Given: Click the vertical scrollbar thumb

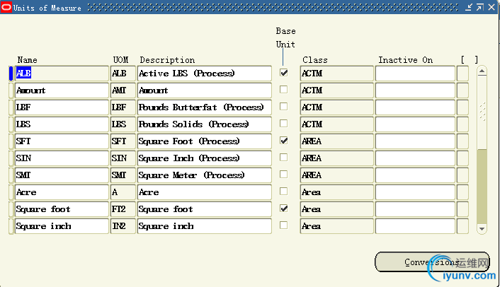Looking at the screenshot, I should pos(482,112).
